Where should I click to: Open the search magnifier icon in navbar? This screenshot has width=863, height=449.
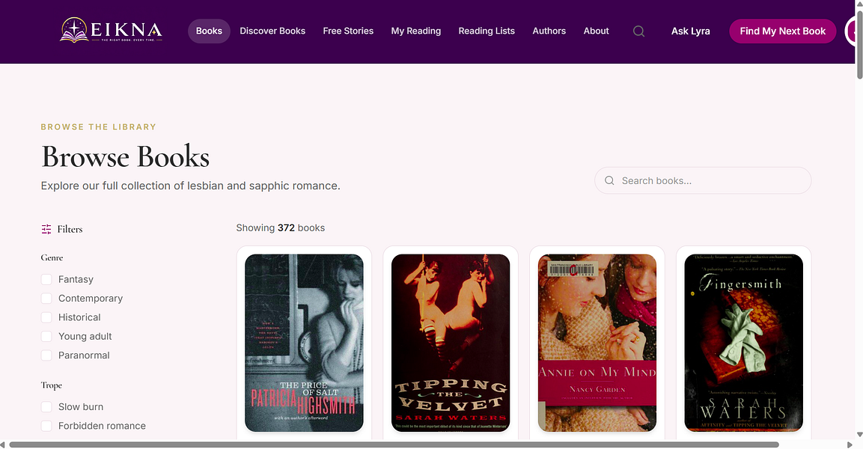coord(638,31)
